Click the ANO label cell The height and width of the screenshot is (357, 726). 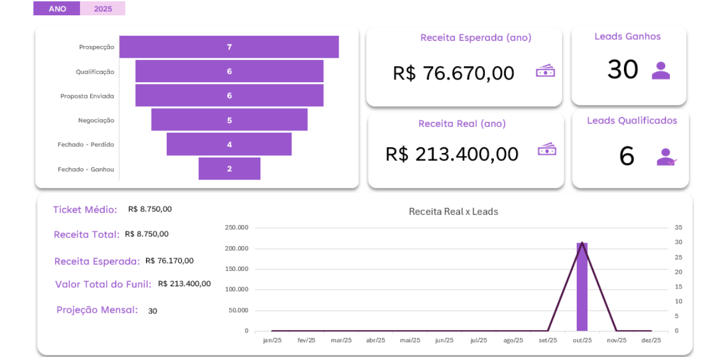tap(57, 8)
